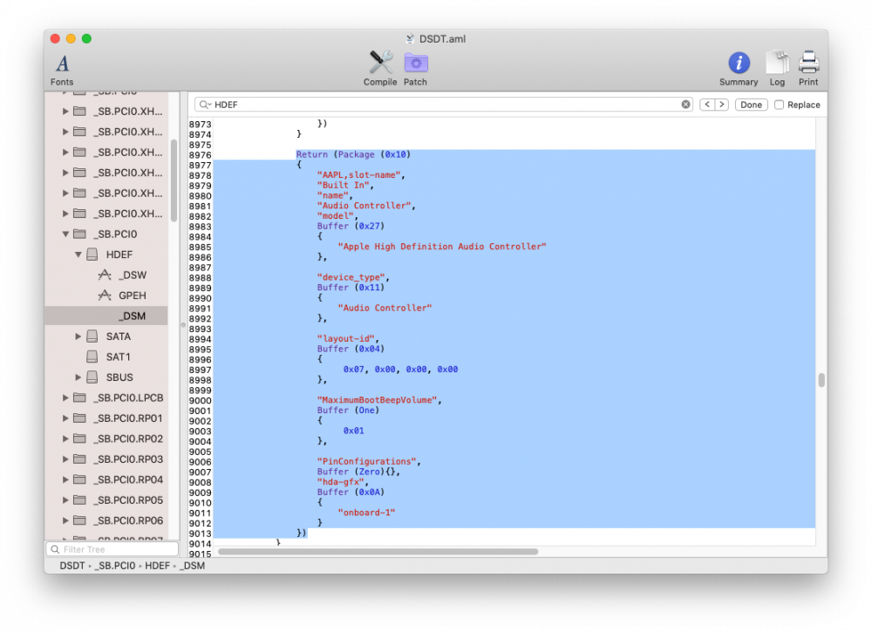Expand the _SB.PCI0.RP01 node

pos(65,418)
